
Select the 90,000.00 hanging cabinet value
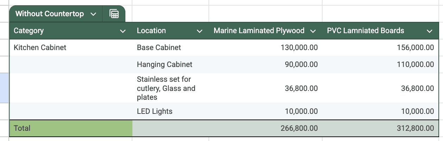pos(301,65)
